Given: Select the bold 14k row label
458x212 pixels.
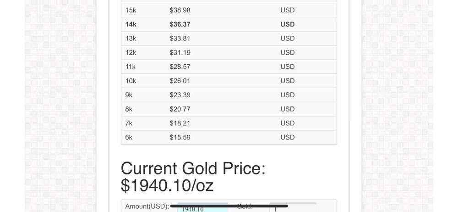Looking at the screenshot, I should point(131,24).
